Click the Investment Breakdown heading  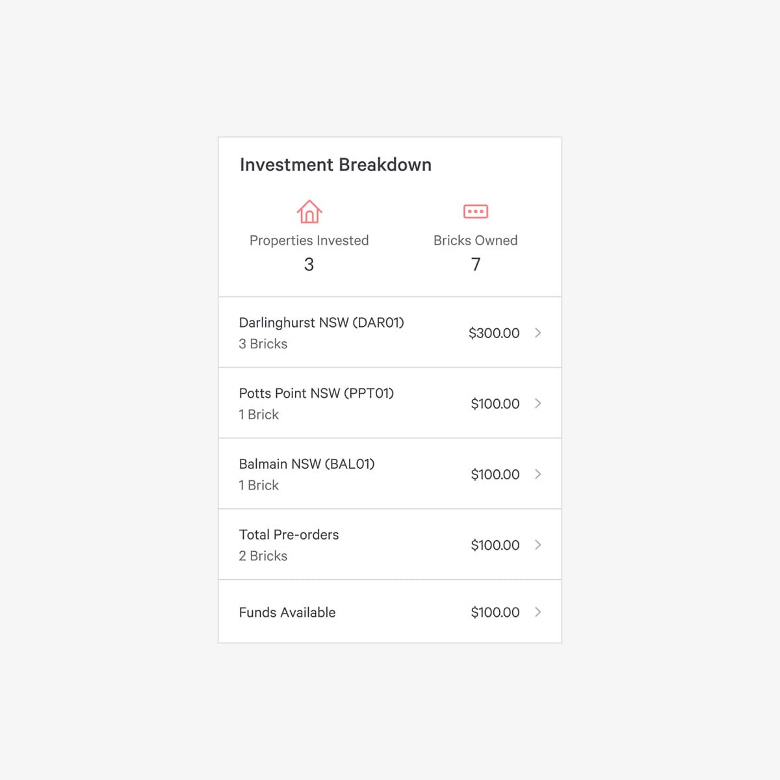pyautogui.click(x=335, y=164)
